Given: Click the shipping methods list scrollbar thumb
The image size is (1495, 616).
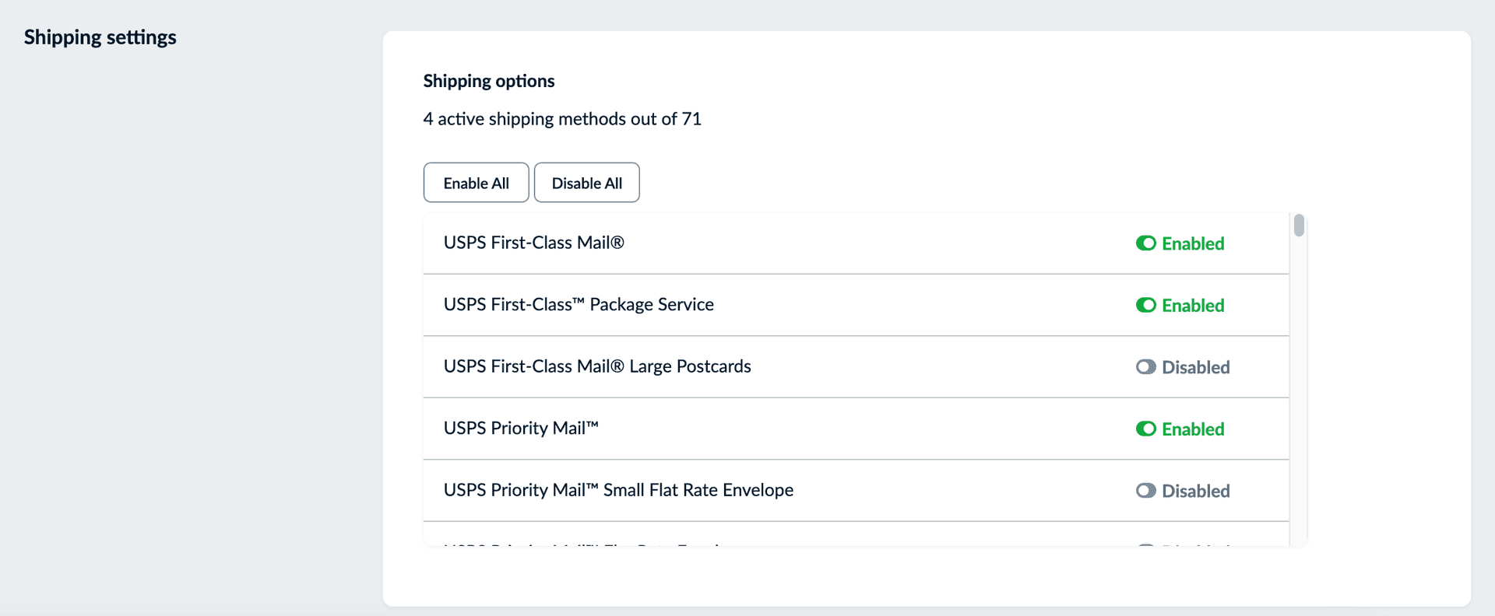Looking at the screenshot, I should pos(1299,226).
